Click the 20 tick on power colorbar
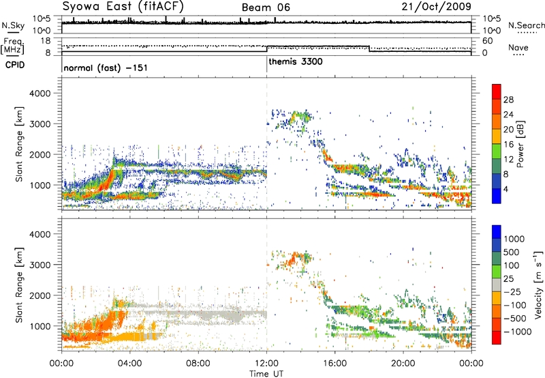This screenshot has width=545, height=378. pyautogui.click(x=508, y=130)
